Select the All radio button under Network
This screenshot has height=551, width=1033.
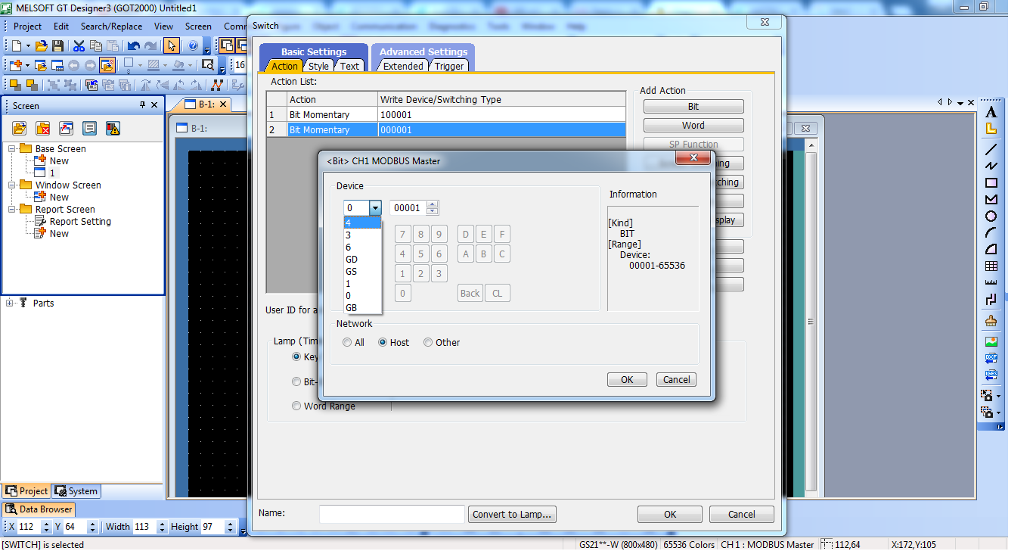click(x=347, y=342)
